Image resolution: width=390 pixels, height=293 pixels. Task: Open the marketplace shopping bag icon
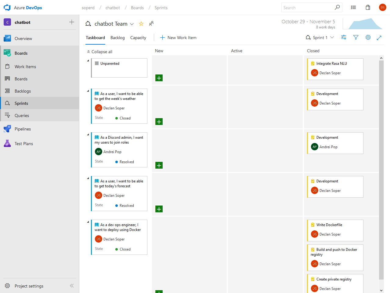[368, 8]
